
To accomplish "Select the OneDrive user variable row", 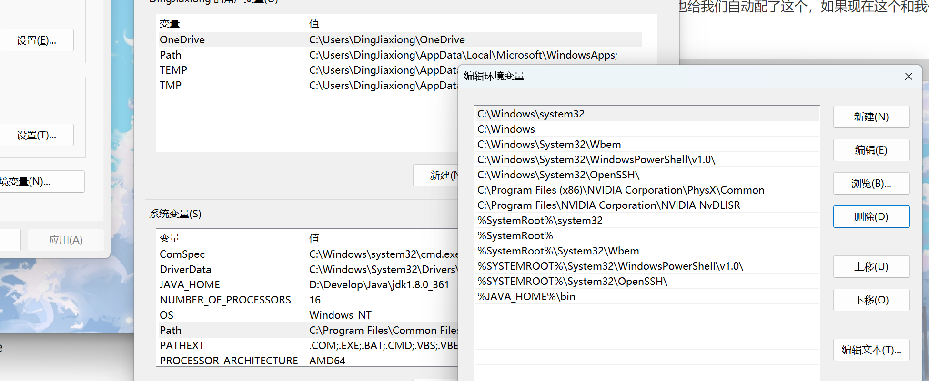I will coord(399,39).
